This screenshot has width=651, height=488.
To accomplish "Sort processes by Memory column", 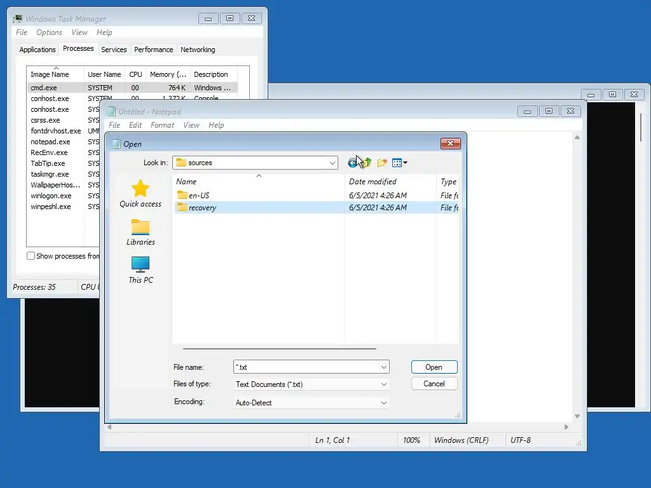I will [168, 74].
